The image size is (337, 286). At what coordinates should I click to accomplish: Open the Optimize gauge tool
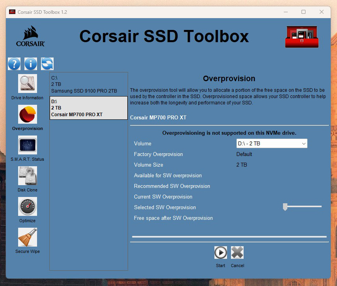(28, 206)
